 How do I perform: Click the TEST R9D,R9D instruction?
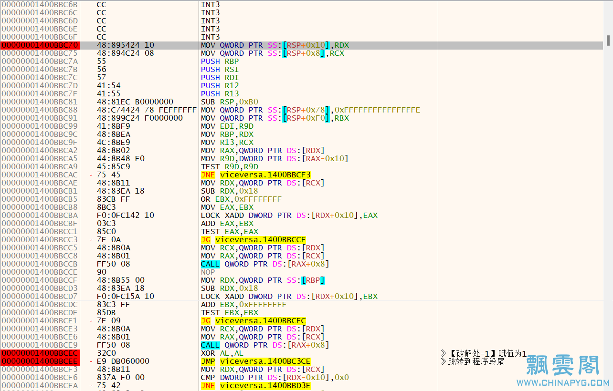coord(230,167)
